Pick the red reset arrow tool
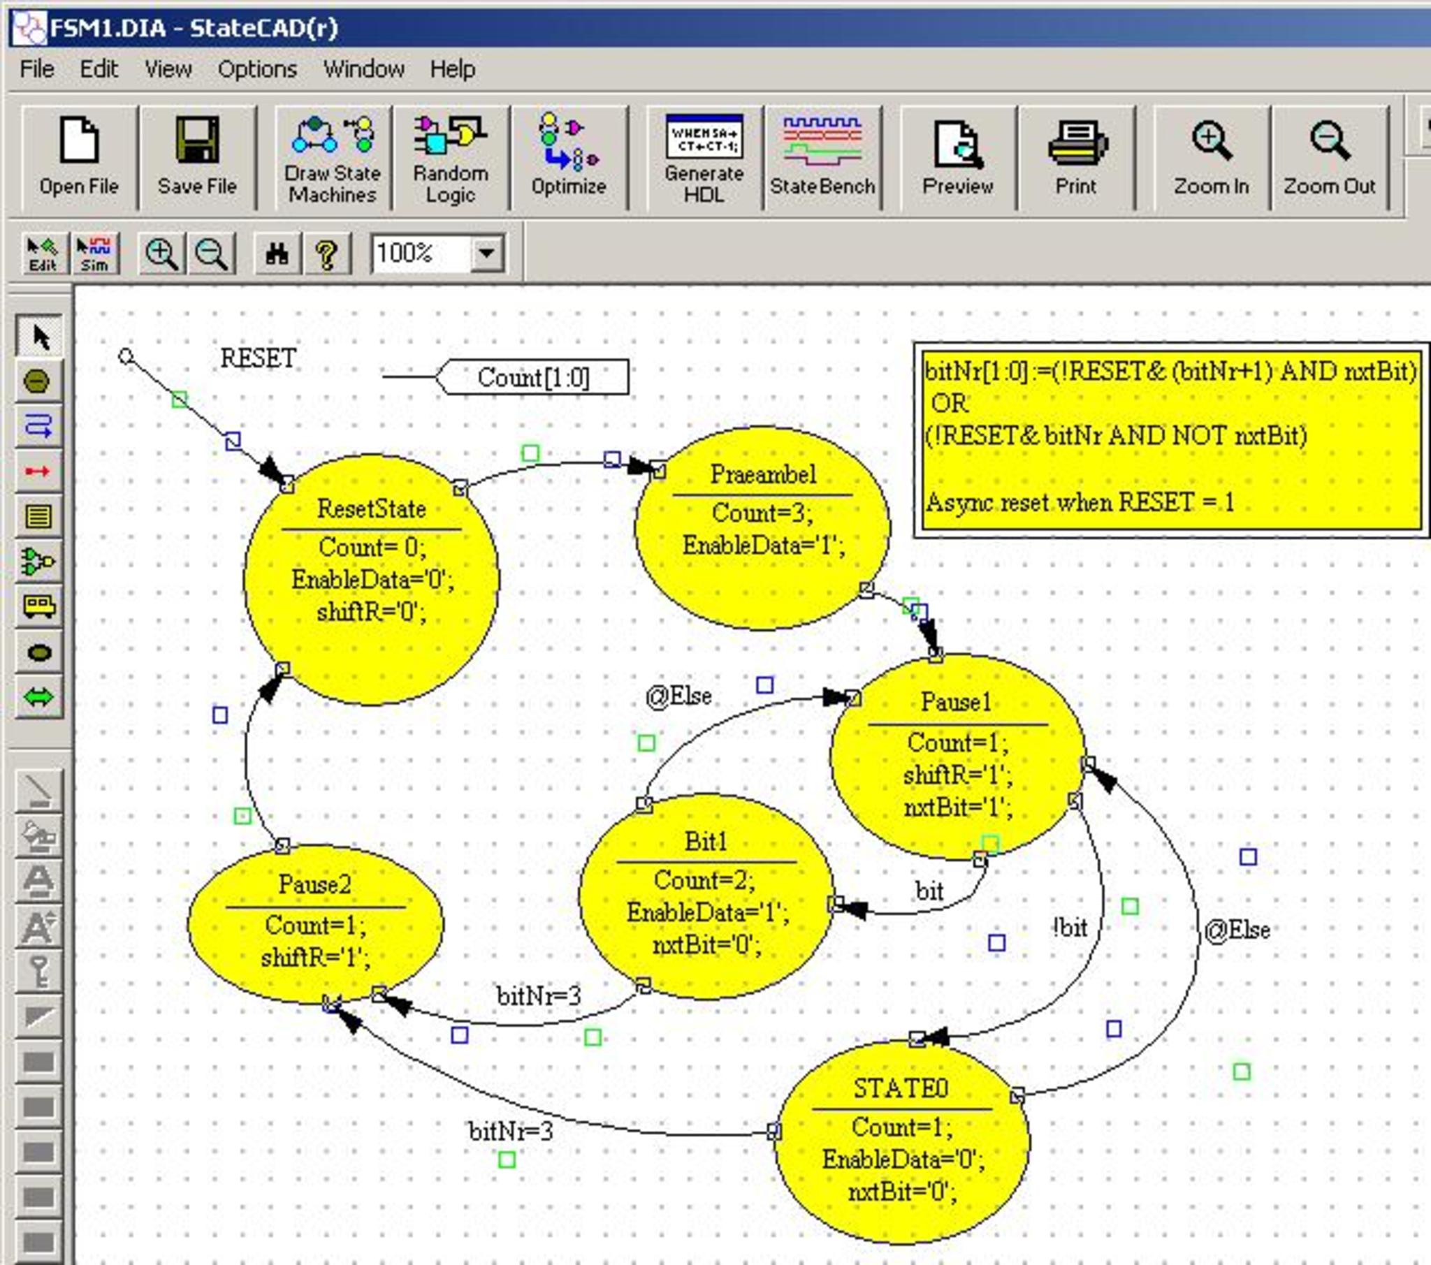This screenshot has height=1265, width=1431. 38,471
